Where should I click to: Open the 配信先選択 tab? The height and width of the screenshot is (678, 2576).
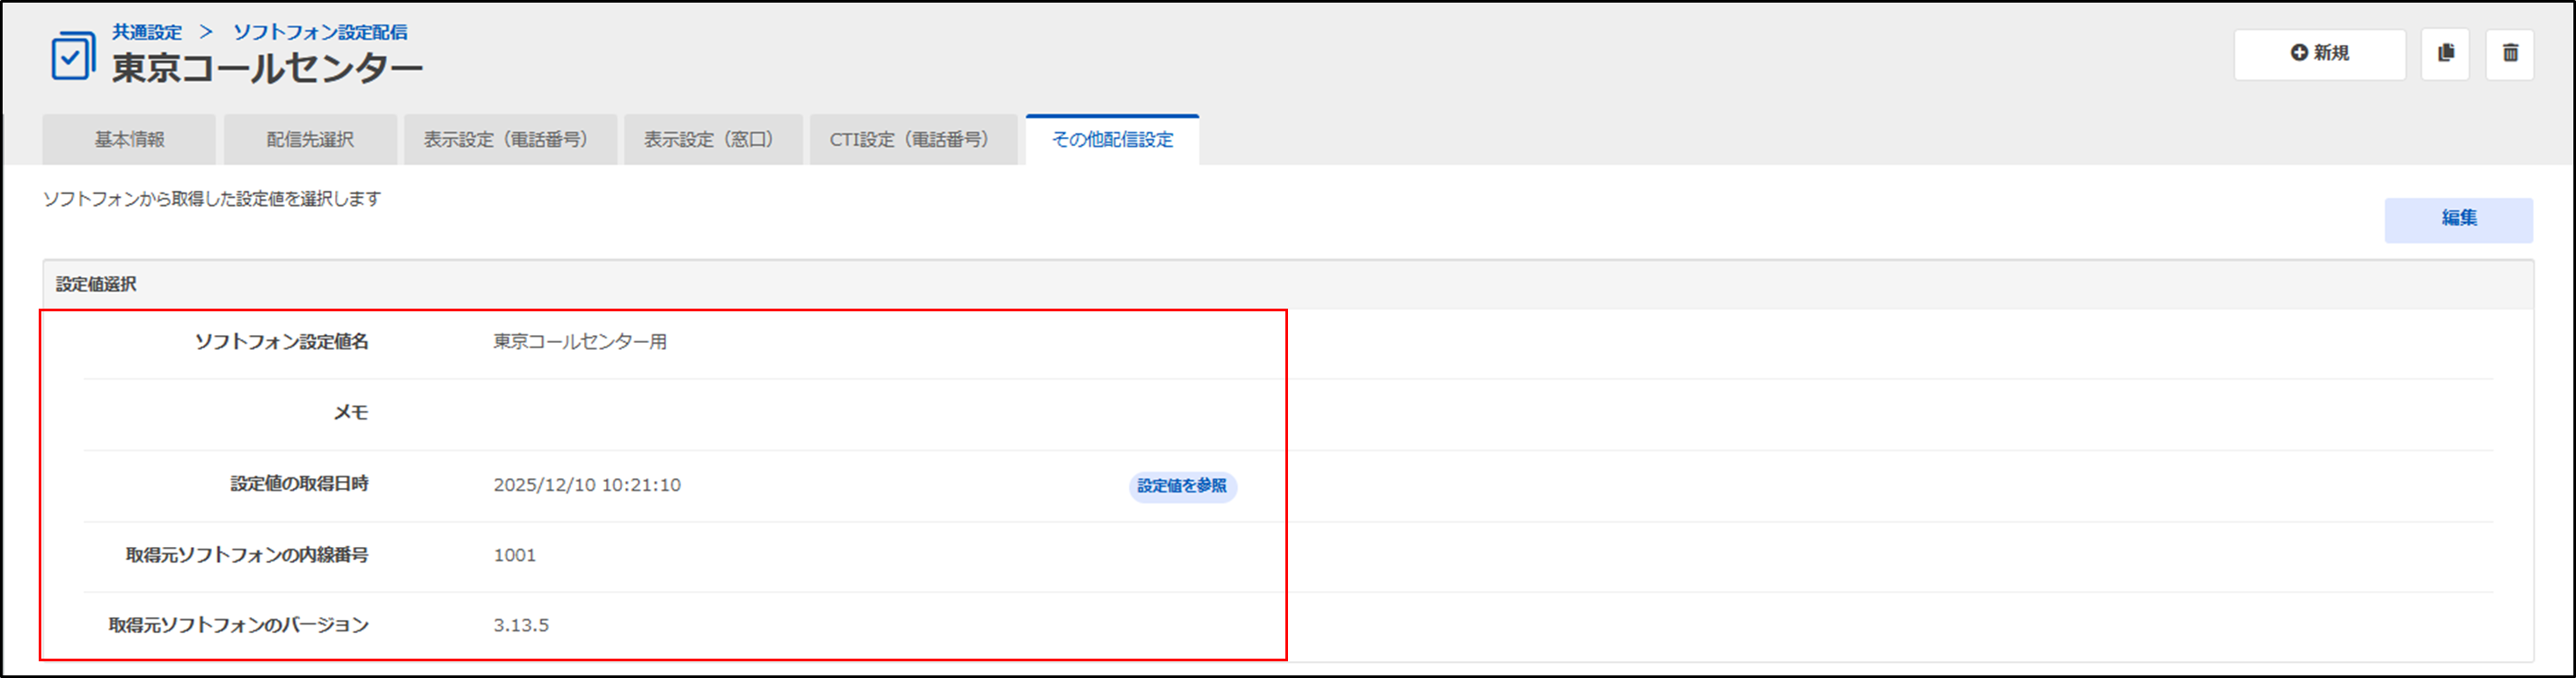point(310,140)
